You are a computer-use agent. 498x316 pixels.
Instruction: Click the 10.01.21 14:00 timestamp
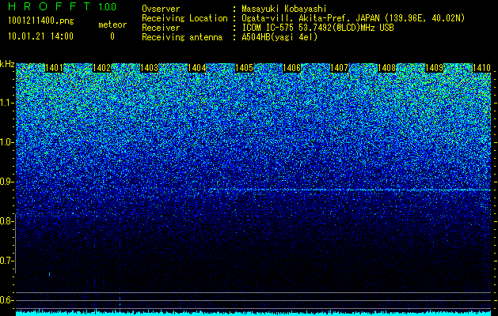tap(40, 36)
